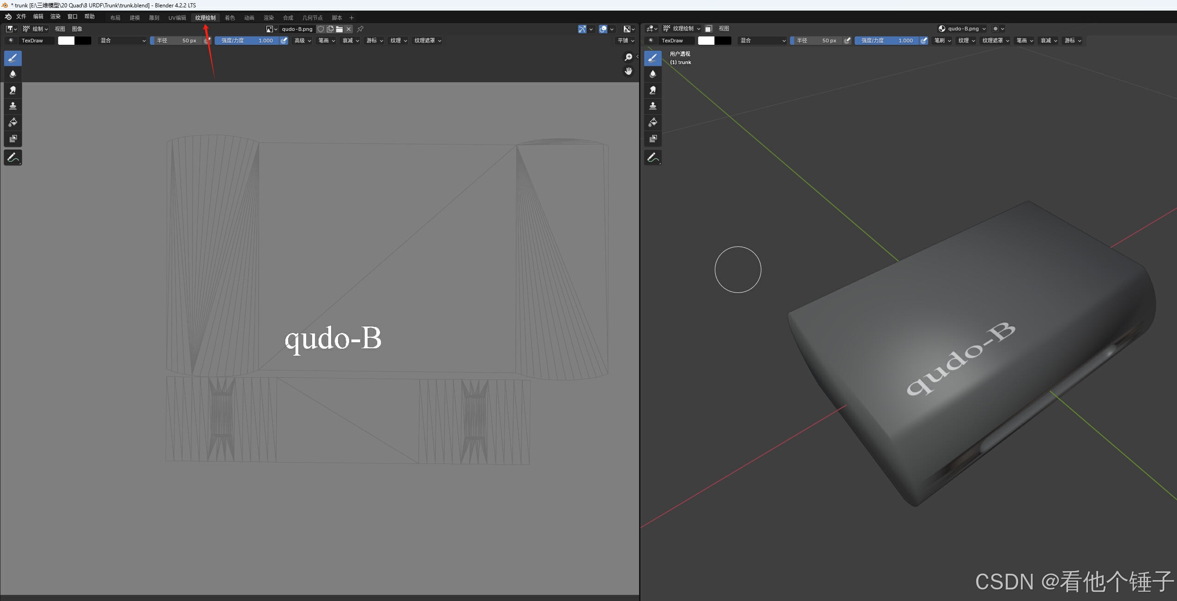Select the Soften tool in image editor
The height and width of the screenshot is (601, 1177).
13,74
